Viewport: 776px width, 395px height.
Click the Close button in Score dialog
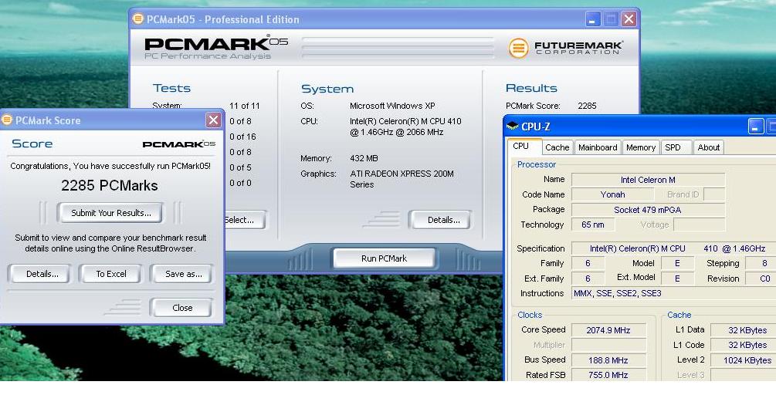coord(181,308)
